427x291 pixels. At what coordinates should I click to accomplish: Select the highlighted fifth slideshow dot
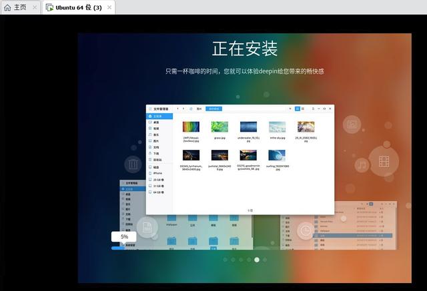(x=257, y=260)
